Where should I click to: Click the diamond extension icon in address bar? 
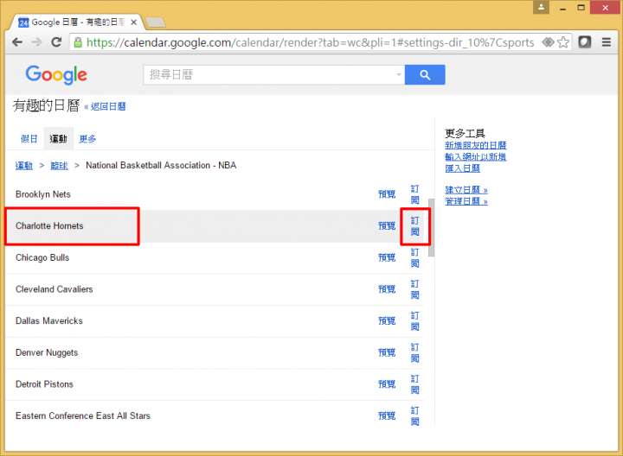point(549,42)
